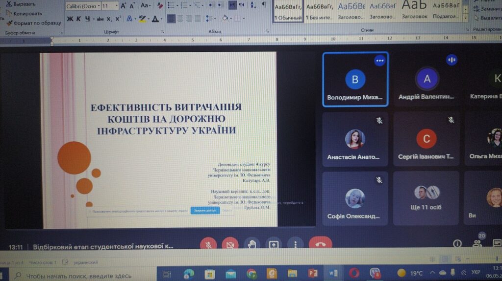Open meeting details info icon

click(457, 244)
